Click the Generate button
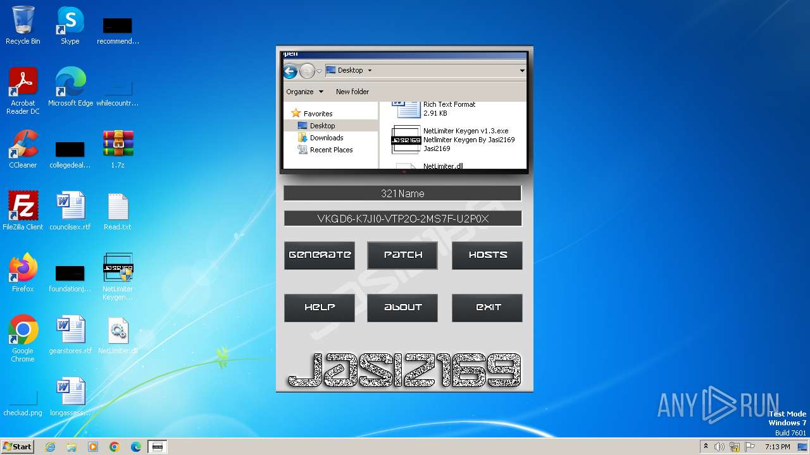Screen dimensions: 810x455 (x=320, y=255)
